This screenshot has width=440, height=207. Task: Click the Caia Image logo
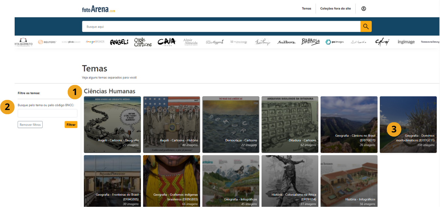coord(167,42)
